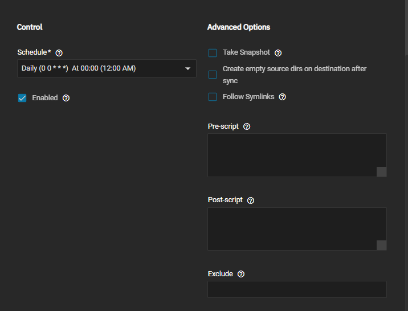Click the Pre-script box resize handle
408x311 pixels.
click(382, 172)
